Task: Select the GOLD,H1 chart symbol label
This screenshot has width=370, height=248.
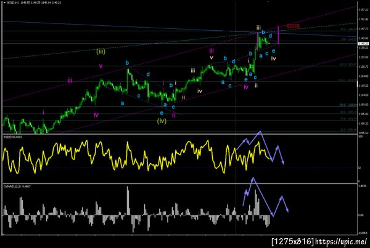Action: click(x=14, y=2)
